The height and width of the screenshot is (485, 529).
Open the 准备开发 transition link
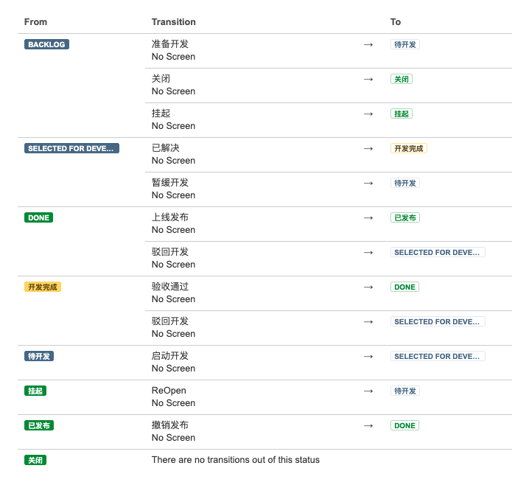(170, 44)
